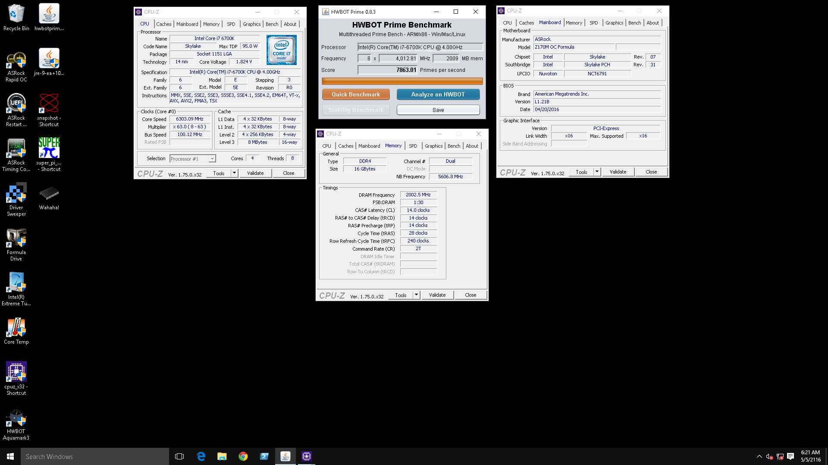The height and width of the screenshot is (465, 828).
Task: Open the jre-9-ea installer icon
Action: tap(49, 62)
